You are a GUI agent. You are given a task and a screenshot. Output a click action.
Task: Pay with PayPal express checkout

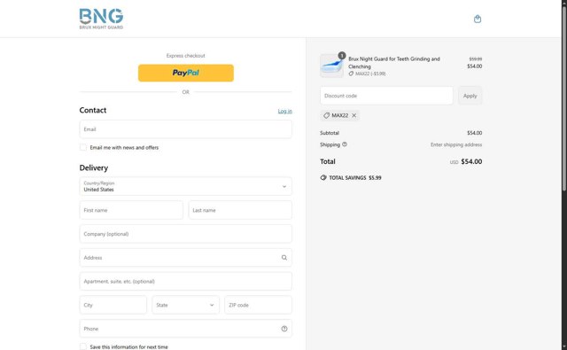186,73
